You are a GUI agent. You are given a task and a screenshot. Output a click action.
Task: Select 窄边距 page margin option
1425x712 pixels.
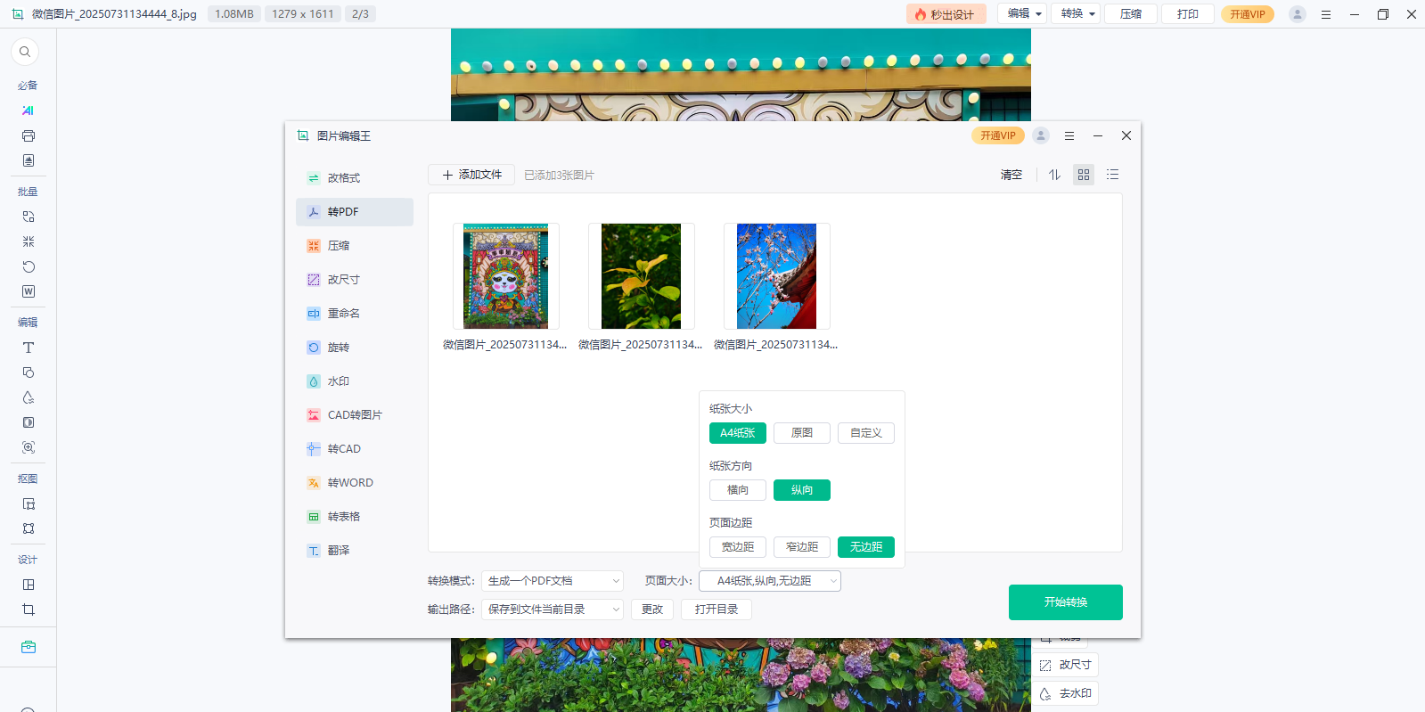point(801,547)
